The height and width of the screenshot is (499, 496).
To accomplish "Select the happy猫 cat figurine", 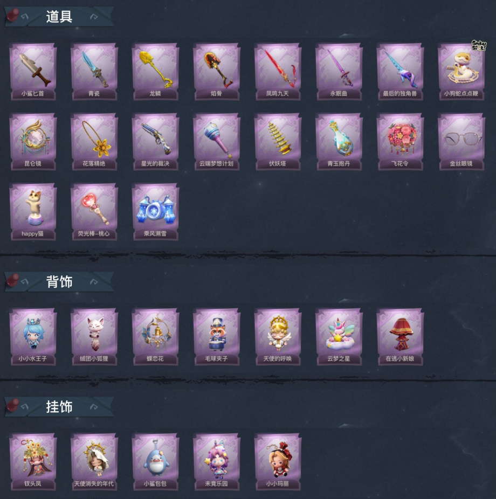I will click(x=33, y=212).
